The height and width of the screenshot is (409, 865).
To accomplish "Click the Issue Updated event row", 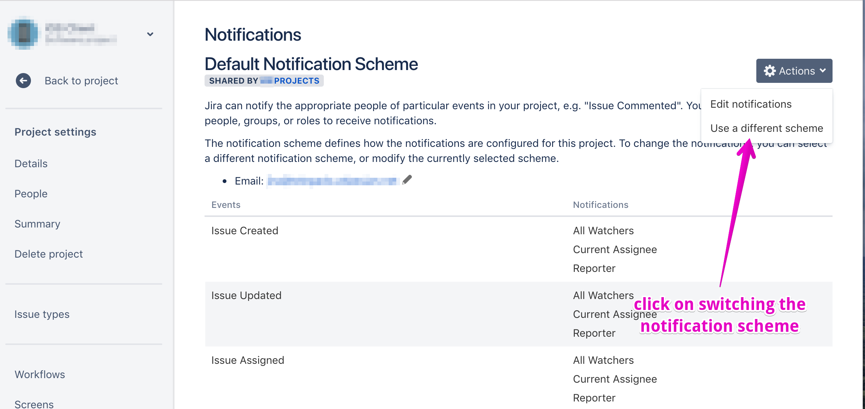I will coord(246,295).
